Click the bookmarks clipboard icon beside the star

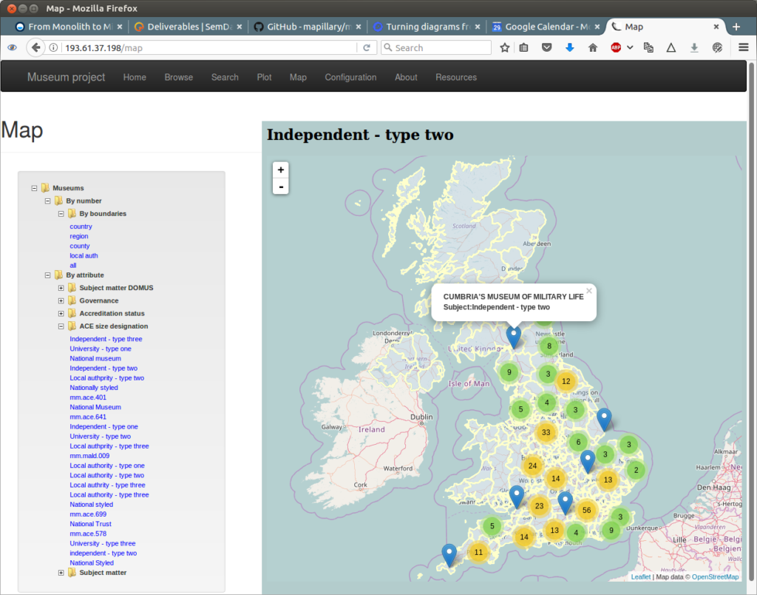pyautogui.click(x=523, y=47)
